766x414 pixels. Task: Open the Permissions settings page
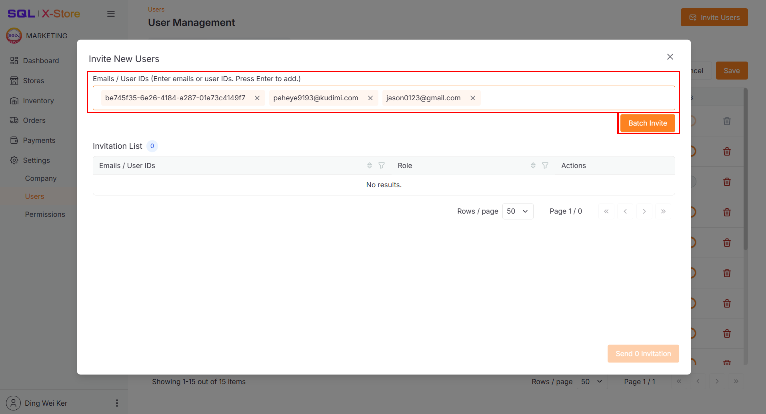click(45, 214)
